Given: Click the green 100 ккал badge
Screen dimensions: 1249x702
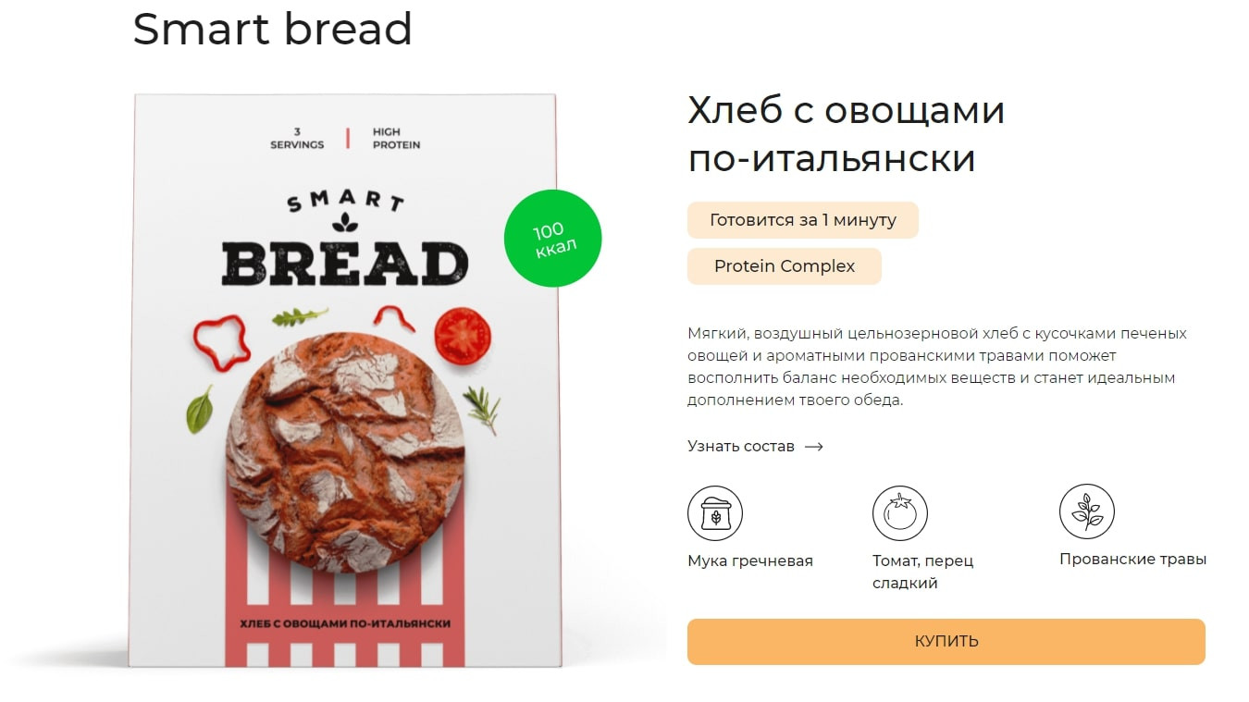Looking at the screenshot, I should [553, 239].
